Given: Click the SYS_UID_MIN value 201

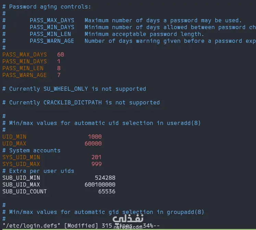Looking at the screenshot, I should click(x=96, y=157).
